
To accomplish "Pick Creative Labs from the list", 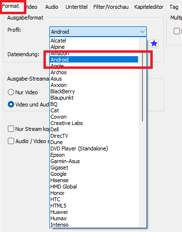I will [x=94, y=123].
